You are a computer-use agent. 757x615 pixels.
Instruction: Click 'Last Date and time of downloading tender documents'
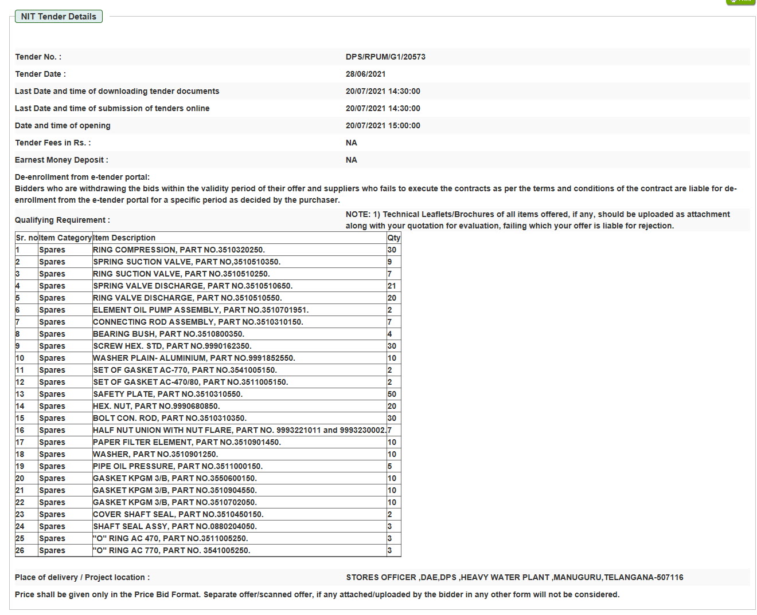[117, 91]
